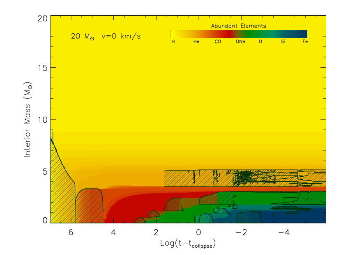Click the wide yellow area in plot center
This screenshot has height=255, width=341.
tap(185, 102)
